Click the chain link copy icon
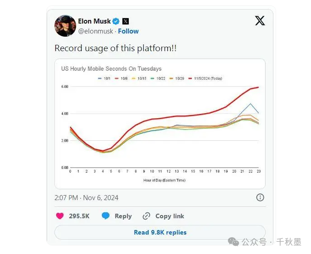The height and width of the screenshot is (254, 311). coord(146,216)
